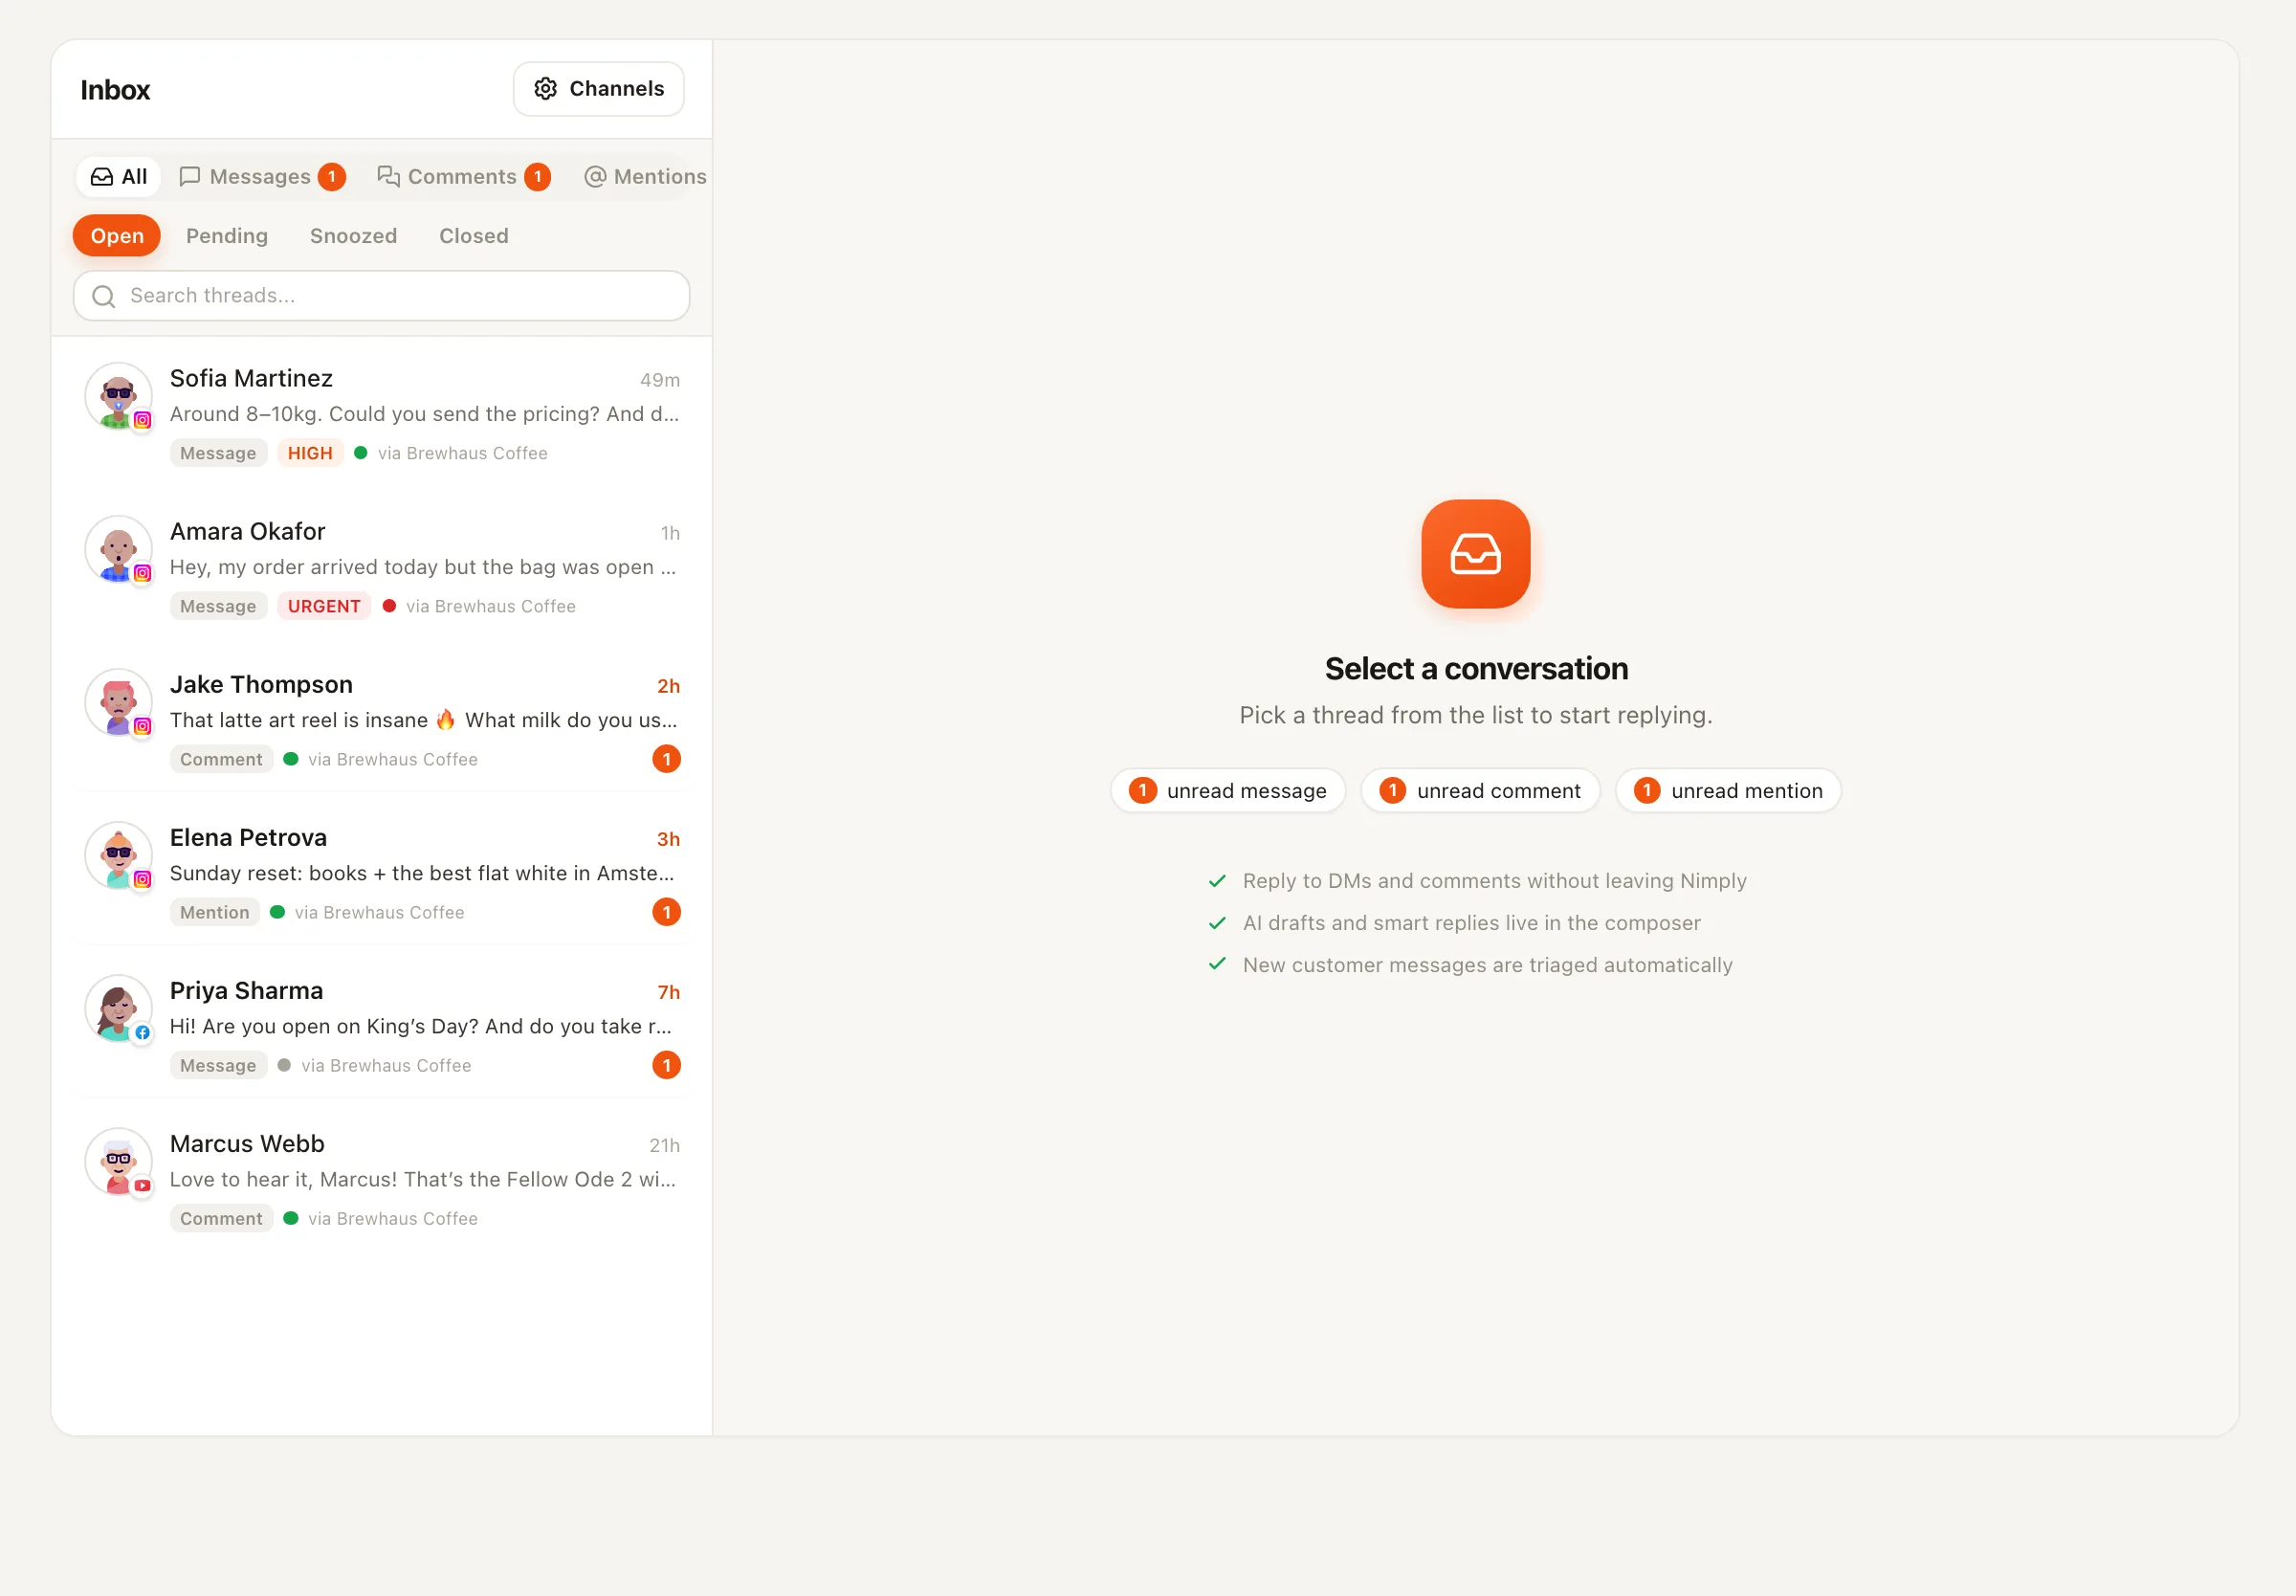Select the Closed status filter
2296x1596 pixels.
(x=474, y=236)
